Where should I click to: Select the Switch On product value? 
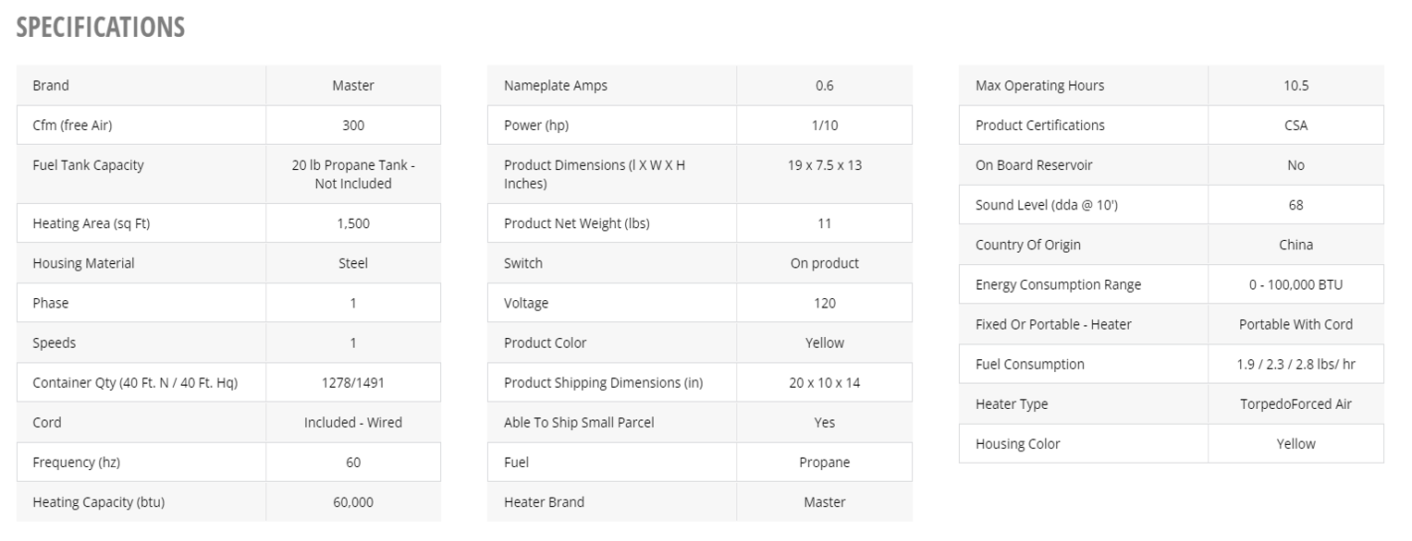[825, 263]
